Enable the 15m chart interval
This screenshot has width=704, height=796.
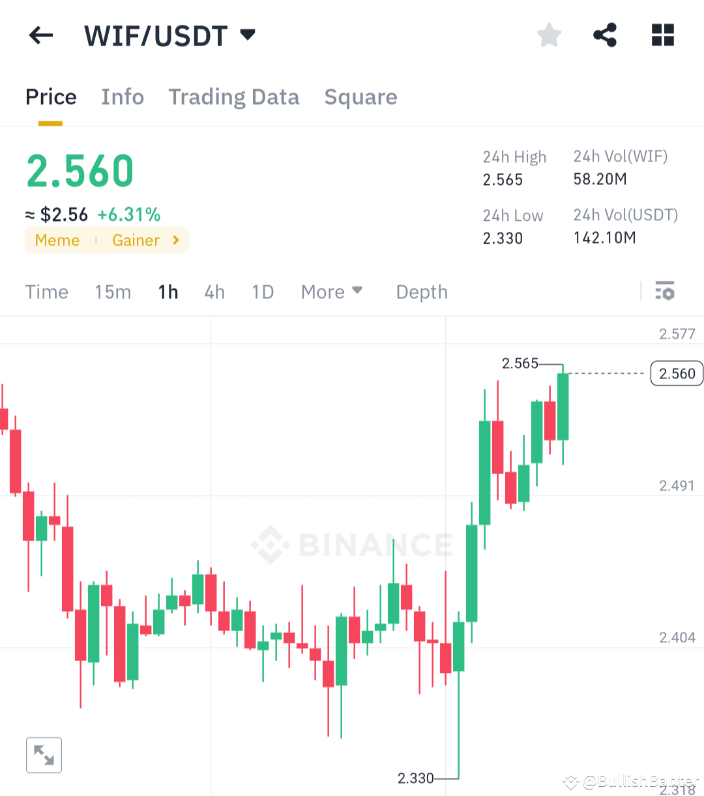113,292
